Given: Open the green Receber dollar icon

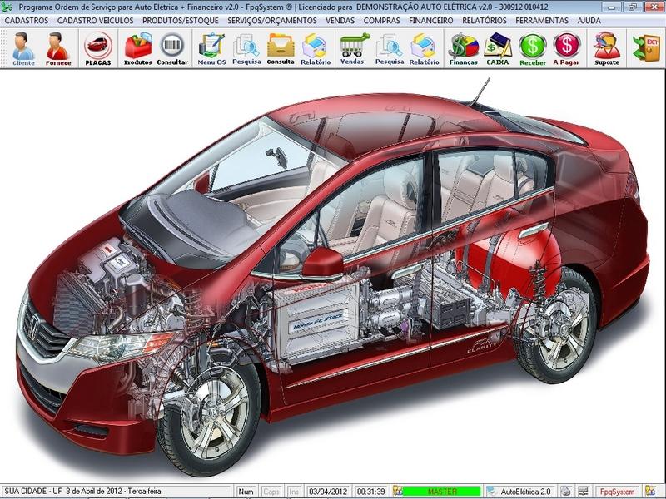Looking at the screenshot, I should 533,48.
